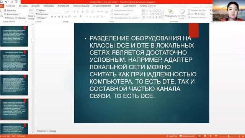The image size is (245, 138).
Task: Toggle ЗАМЕТКИ notes pane
Action: (171, 136)
